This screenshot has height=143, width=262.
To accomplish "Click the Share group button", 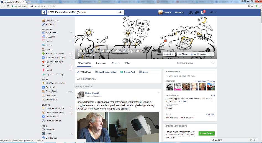I will pyautogui.click(x=183, y=54).
